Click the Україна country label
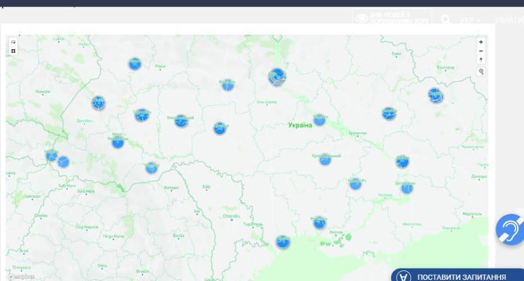 (300, 125)
